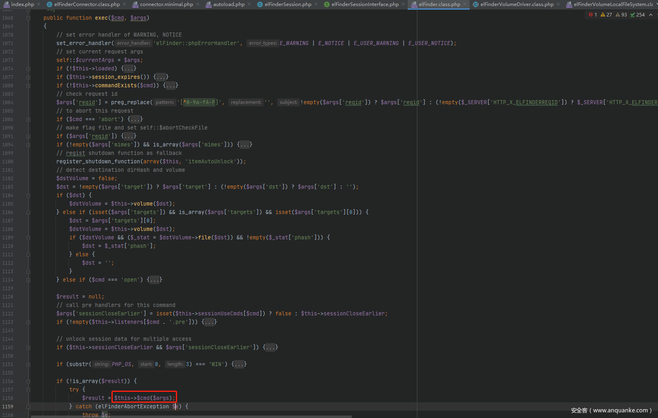Screen dimensions: 658x418
Task: Click the weak warnings count of 93
Action: point(621,15)
